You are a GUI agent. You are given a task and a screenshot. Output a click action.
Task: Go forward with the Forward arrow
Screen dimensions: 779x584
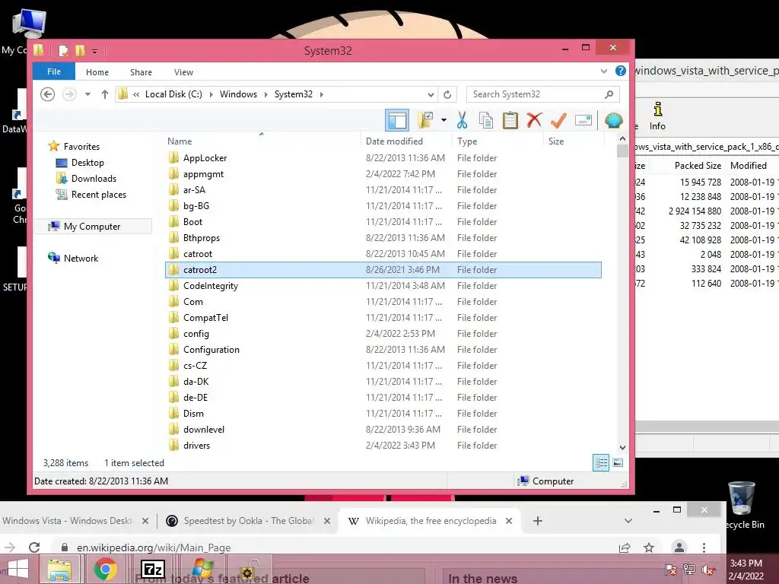69,94
